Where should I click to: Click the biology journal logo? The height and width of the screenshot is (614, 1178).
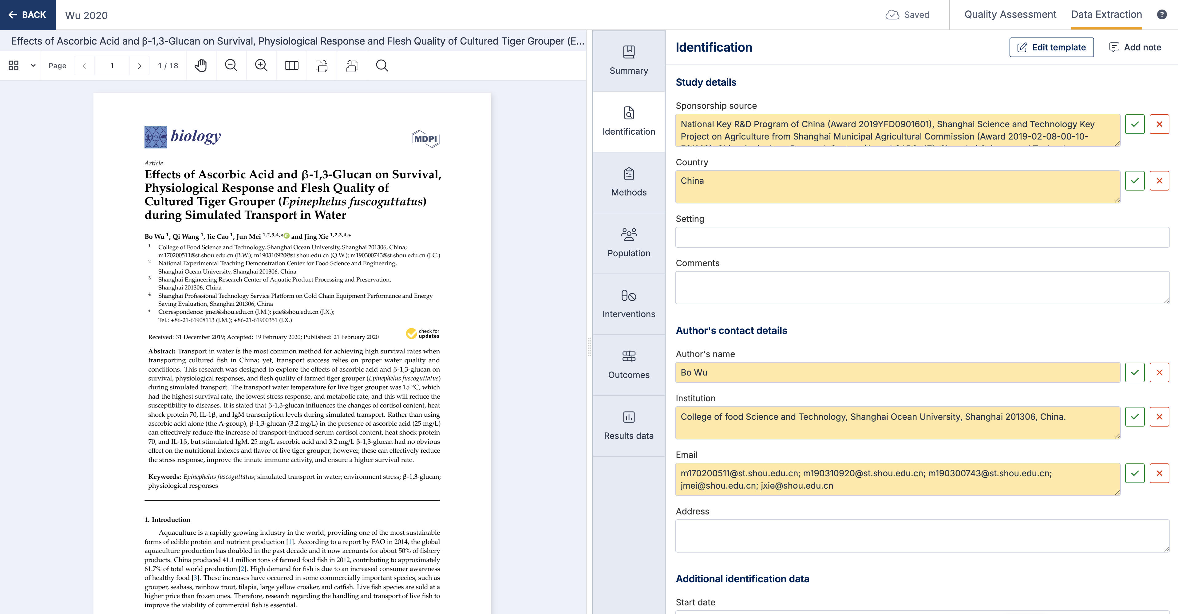(183, 137)
